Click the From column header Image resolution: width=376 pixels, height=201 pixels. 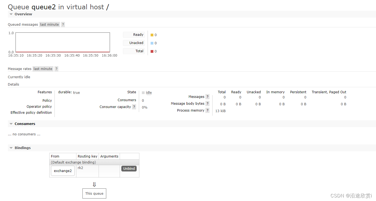63,156
